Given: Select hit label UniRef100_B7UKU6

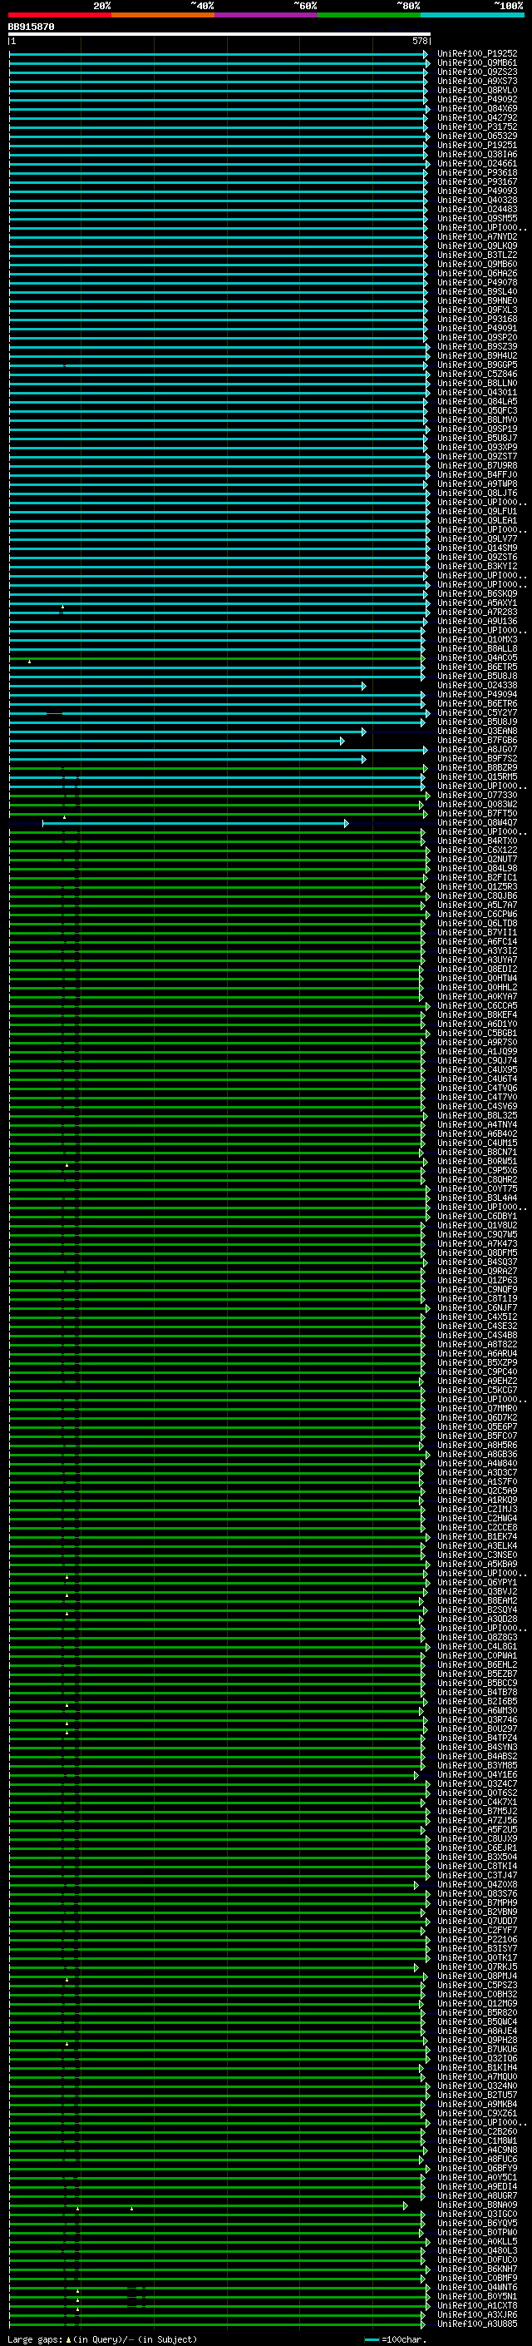Looking at the screenshot, I should click(x=477, y=2049).
